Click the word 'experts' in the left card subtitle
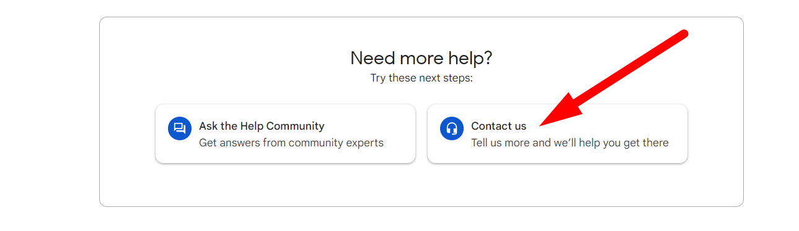 pyautogui.click(x=365, y=143)
